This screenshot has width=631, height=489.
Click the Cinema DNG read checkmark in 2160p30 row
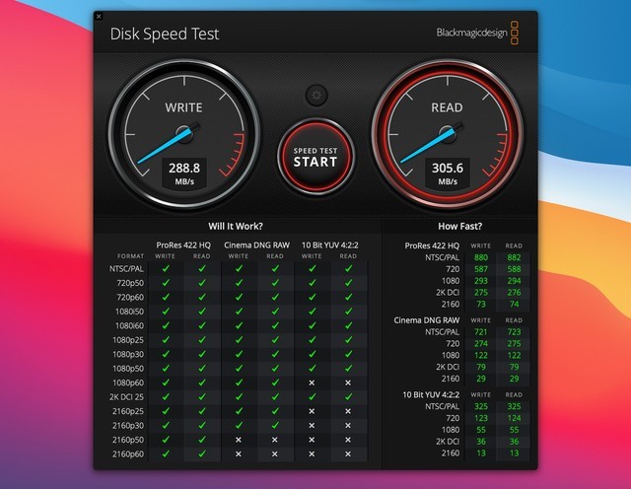tap(275, 425)
